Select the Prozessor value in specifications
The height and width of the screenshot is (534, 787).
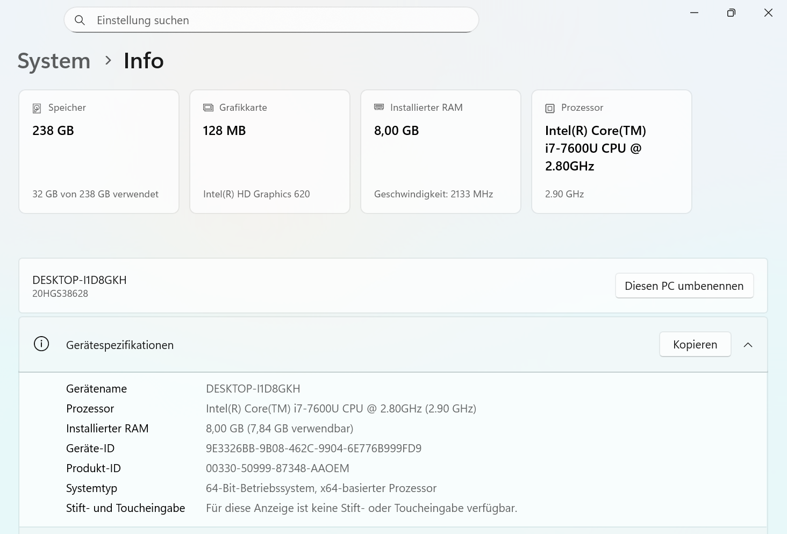[341, 409]
